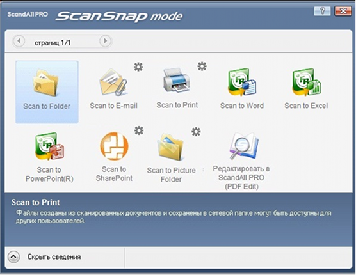Collapse details with the Скрыть сведения arrow
The height and width of the screenshot is (275, 356).
tap(13, 257)
